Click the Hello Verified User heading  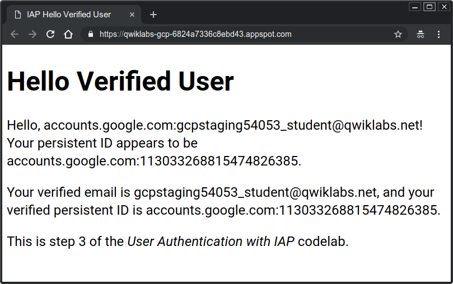[120, 82]
